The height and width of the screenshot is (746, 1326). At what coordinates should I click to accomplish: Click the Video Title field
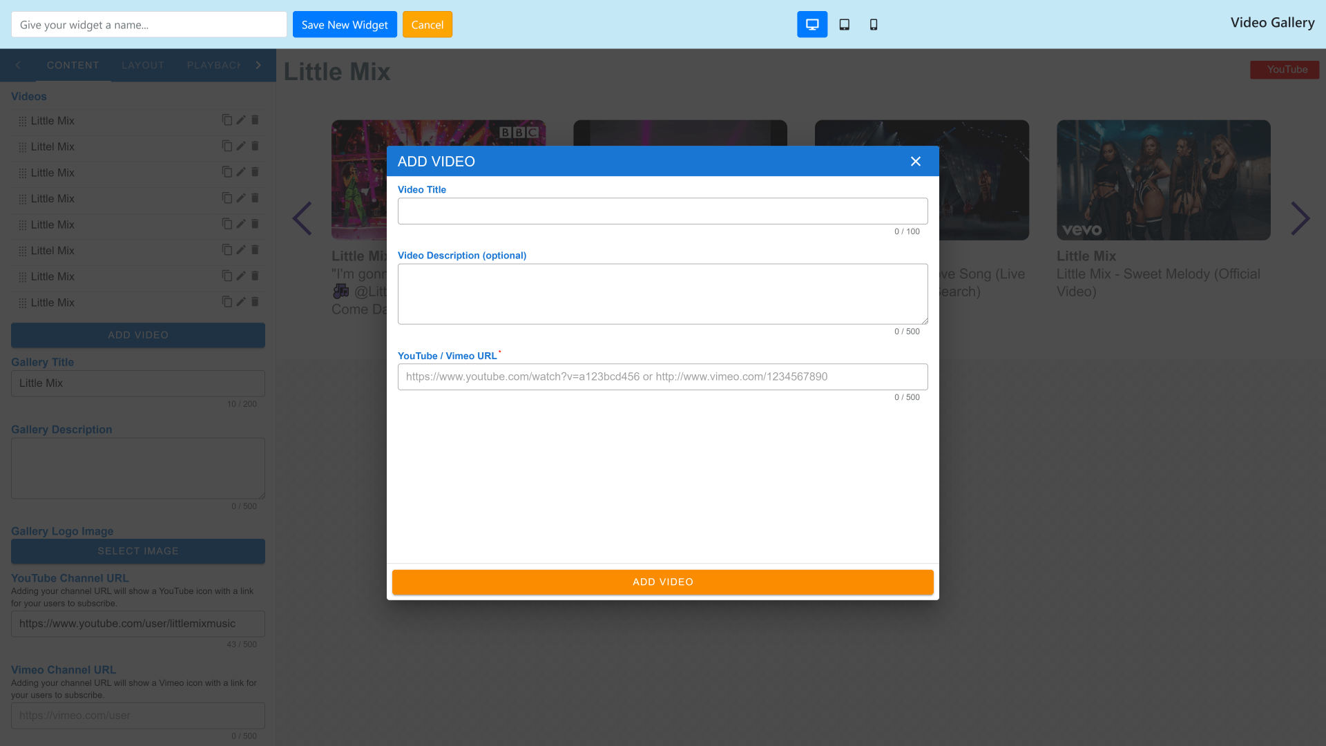pyautogui.click(x=663, y=211)
